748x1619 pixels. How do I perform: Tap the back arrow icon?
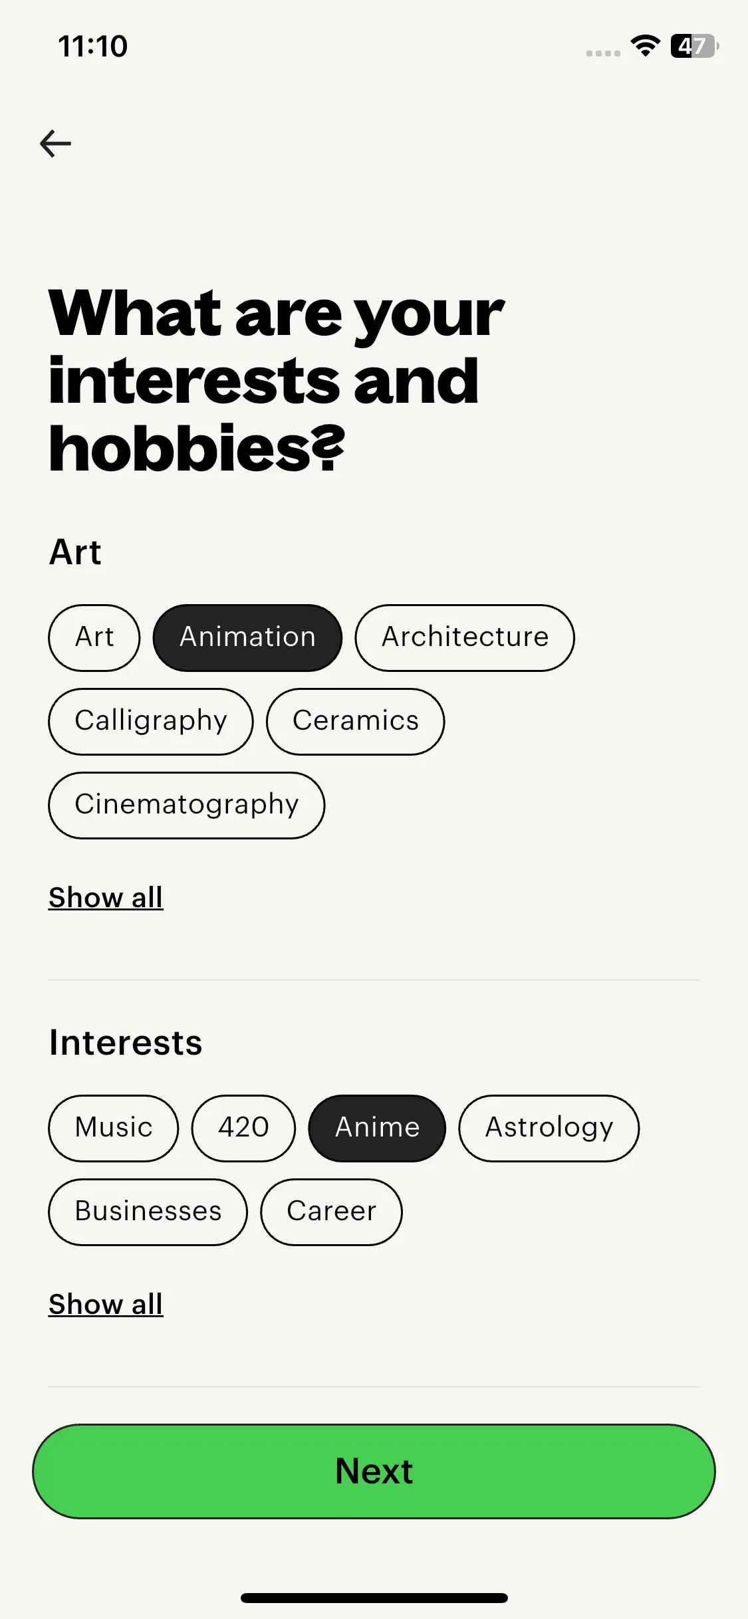[56, 144]
